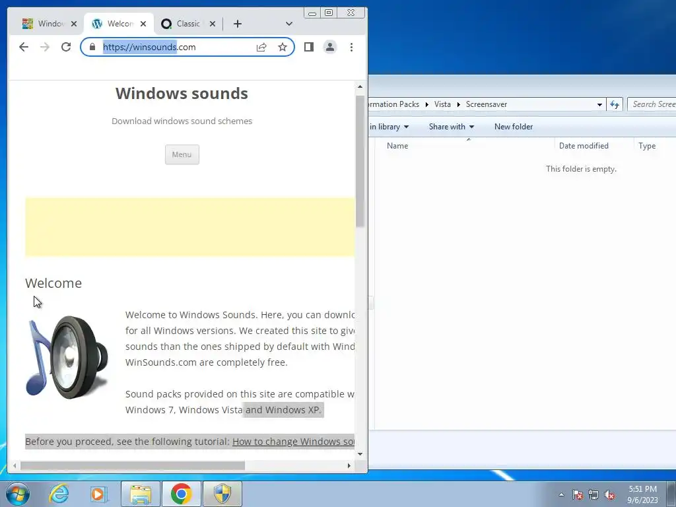Open Windows Media Player from taskbar
The width and height of the screenshot is (676, 507).
click(x=99, y=494)
